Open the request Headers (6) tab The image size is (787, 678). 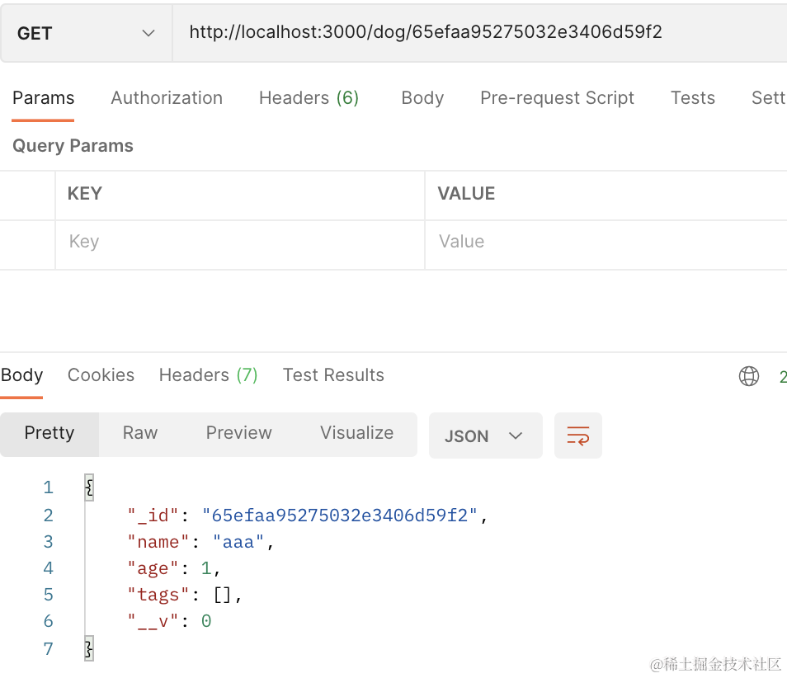(x=309, y=98)
